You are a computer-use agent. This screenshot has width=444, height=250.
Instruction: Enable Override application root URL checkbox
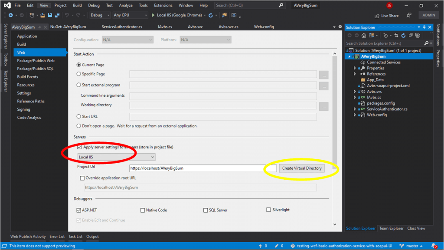coord(82,178)
